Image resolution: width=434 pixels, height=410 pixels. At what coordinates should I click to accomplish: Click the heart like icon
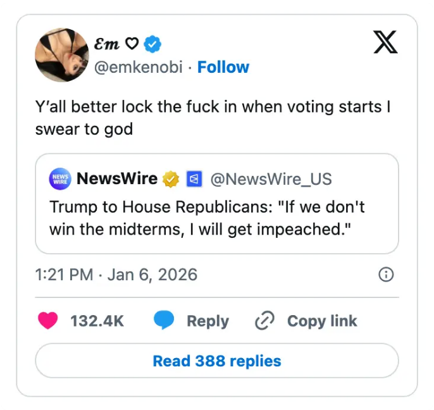48,321
